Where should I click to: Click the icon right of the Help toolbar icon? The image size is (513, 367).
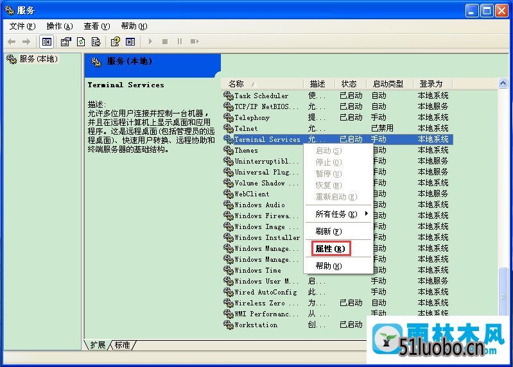click(x=130, y=42)
